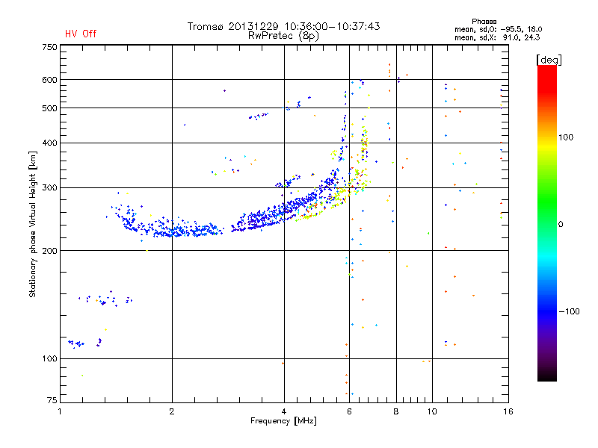Click y-axis tick label '75'
Viewport: 598px width, 448px height.
tap(52, 400)
